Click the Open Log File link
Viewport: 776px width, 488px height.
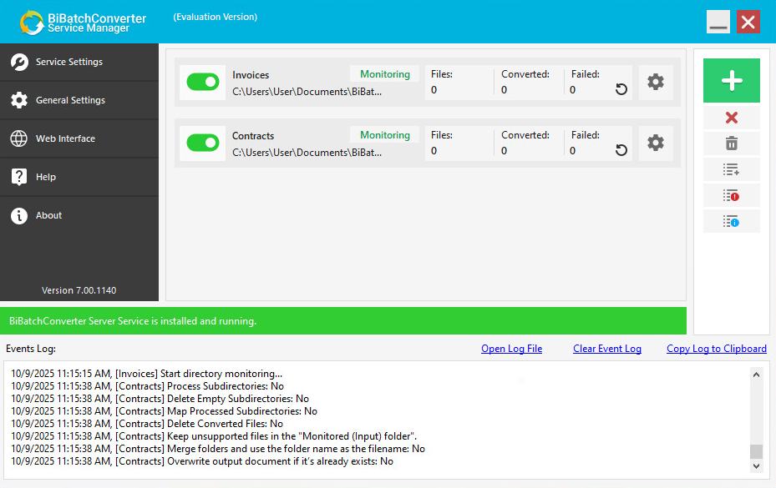[511, 349]
